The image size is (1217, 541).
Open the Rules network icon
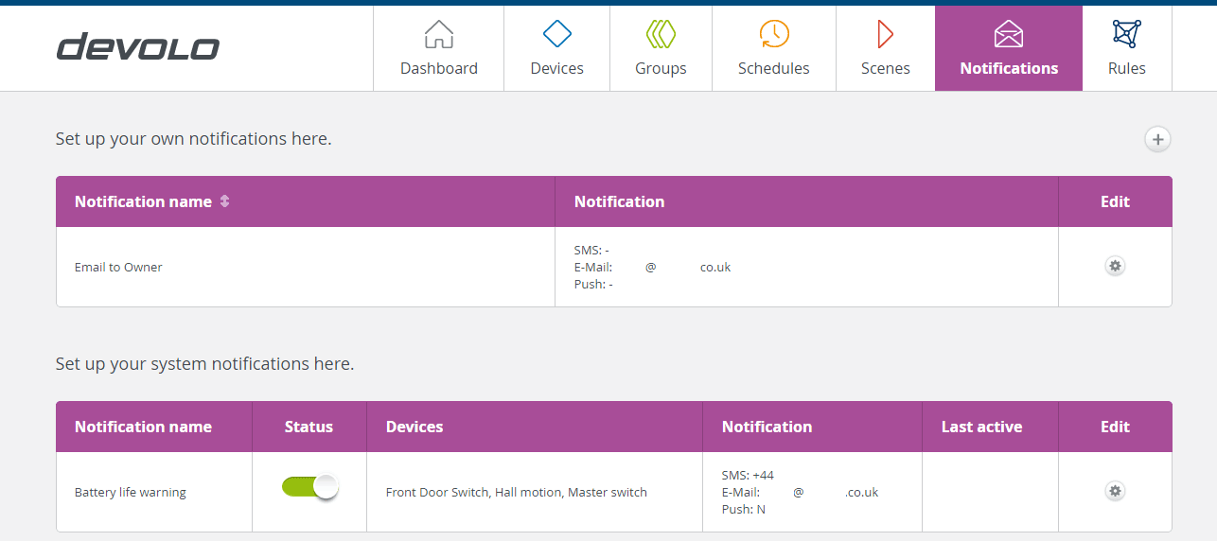pos(1126,35)
